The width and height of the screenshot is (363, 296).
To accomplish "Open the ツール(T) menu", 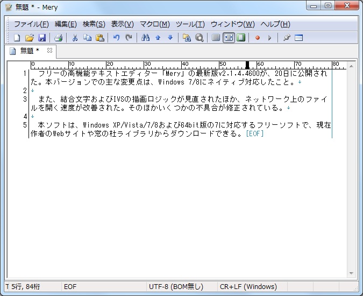I will pos(190,24).
